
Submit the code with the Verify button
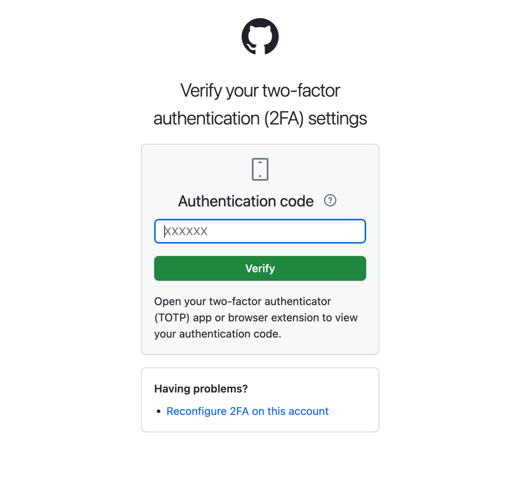coord(260,269)
